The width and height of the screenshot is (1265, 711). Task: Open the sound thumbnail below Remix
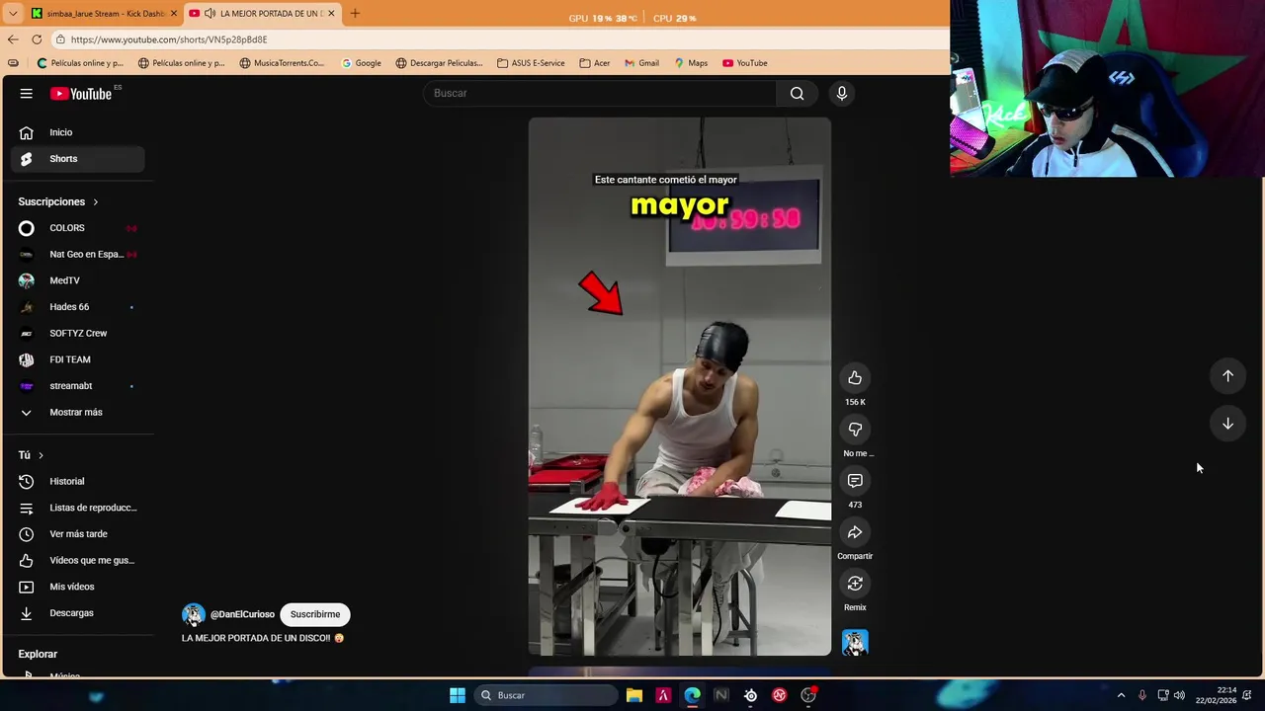pos(855,643)
